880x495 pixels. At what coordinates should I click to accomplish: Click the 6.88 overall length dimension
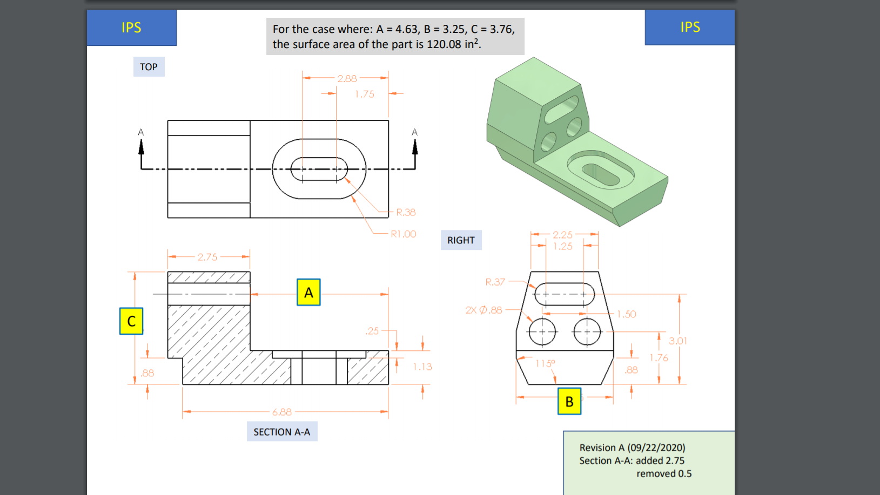click(x=281, y=412)
